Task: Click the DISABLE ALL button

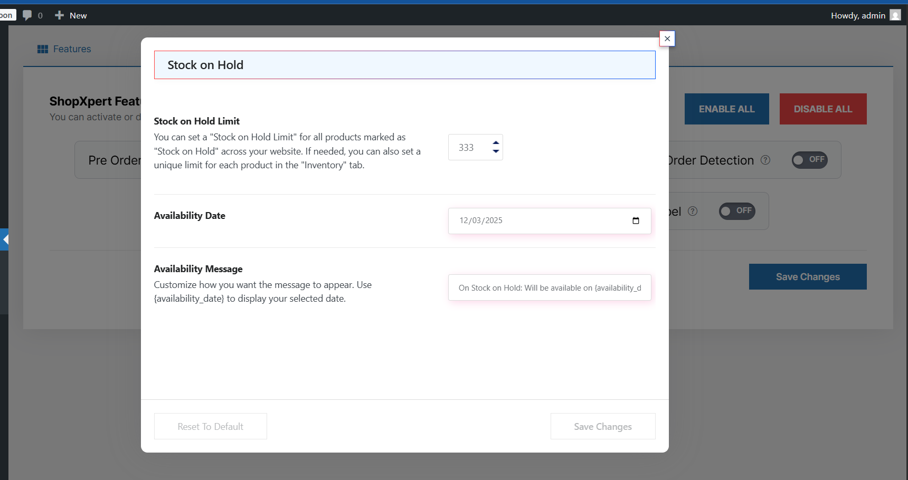Action: (823, 109)
